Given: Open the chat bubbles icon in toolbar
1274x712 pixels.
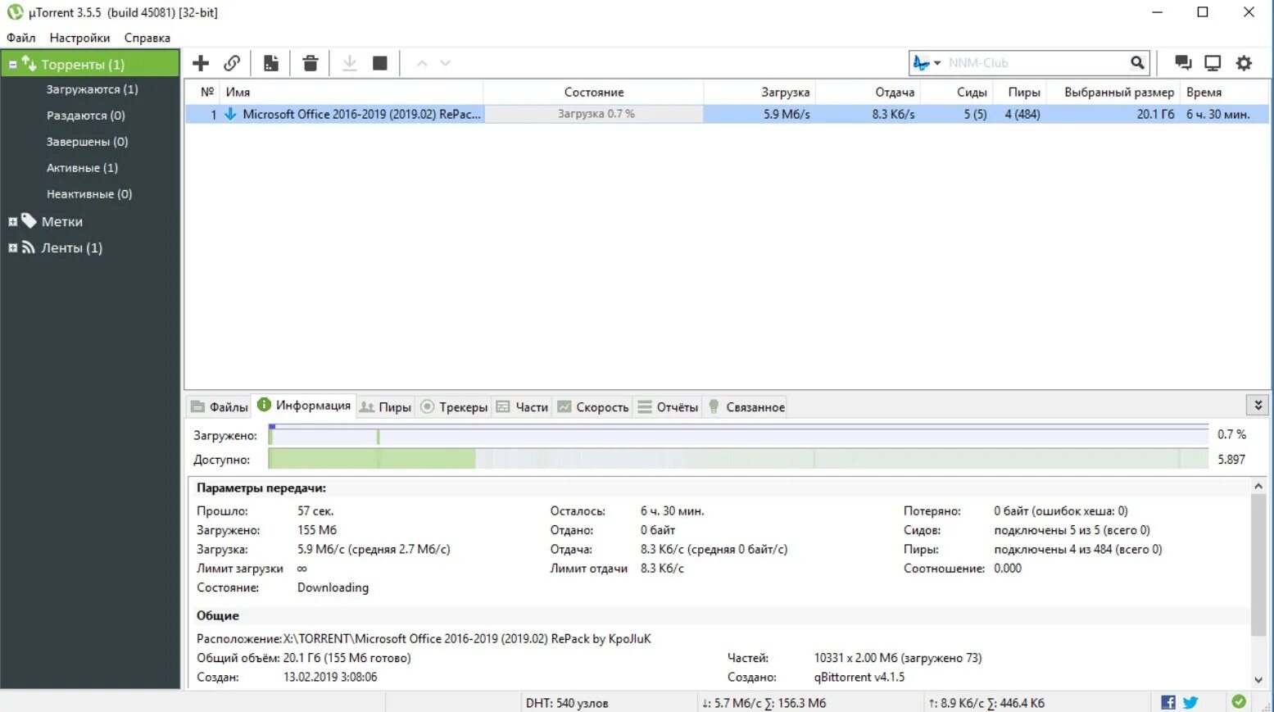Looking at the screenshot, I should [x=1182, y=63].
